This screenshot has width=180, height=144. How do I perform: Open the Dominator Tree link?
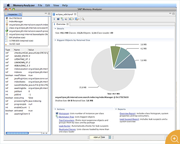[x=66, y=117]
